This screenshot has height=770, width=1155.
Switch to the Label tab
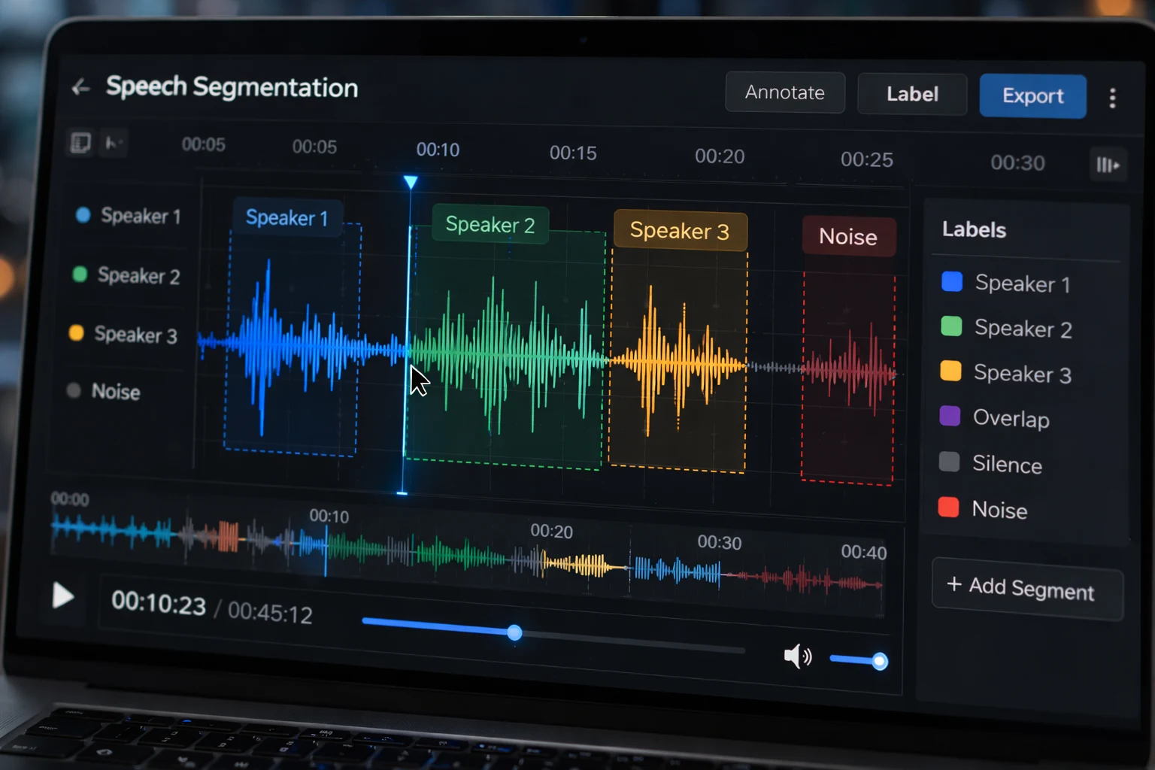[911, 95]
